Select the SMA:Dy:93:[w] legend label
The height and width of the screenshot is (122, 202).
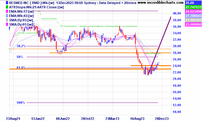point(21,20)
